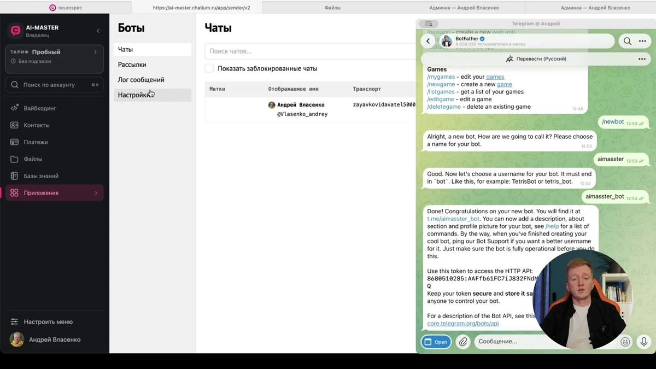The width and height of the screenshot is (656, 369).
Task: Click the /newbot sent message
Action: (x=623, y=122)
